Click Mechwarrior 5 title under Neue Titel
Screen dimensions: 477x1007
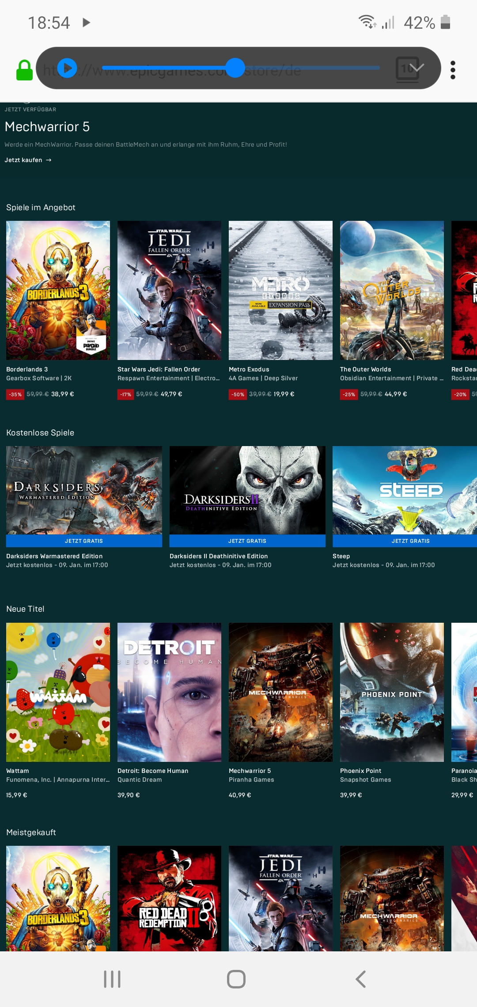pyautogui.click(x=250, y=771)
